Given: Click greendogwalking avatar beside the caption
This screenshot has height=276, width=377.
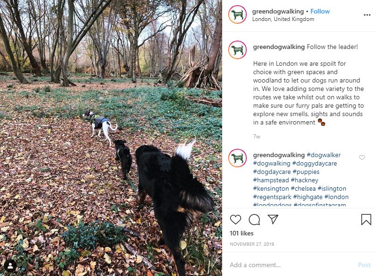Looking at the screenshot, I should [x=237, y=50].
